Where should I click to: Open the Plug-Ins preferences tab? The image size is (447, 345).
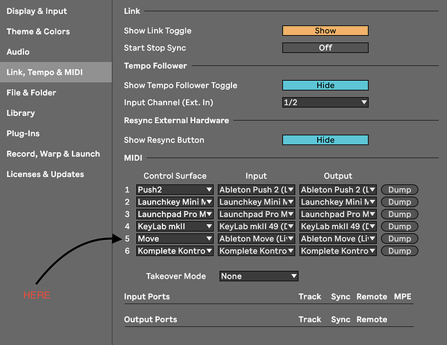[23, 133]
